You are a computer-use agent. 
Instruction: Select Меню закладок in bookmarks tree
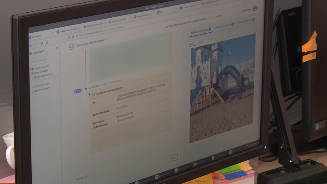(41, 72)
